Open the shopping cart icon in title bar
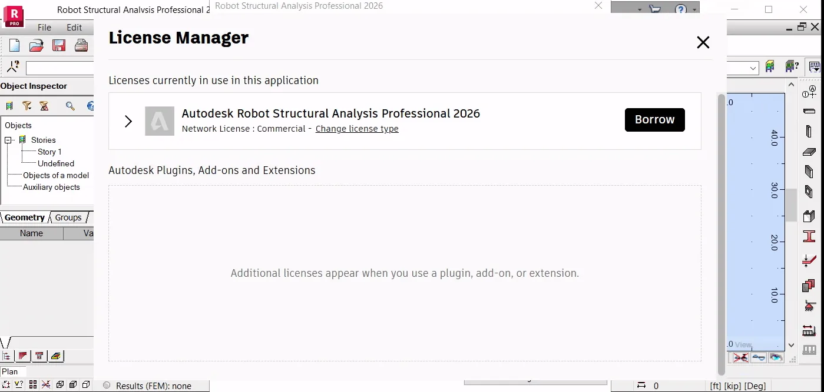Screen dimensions: 824x392 655,9
